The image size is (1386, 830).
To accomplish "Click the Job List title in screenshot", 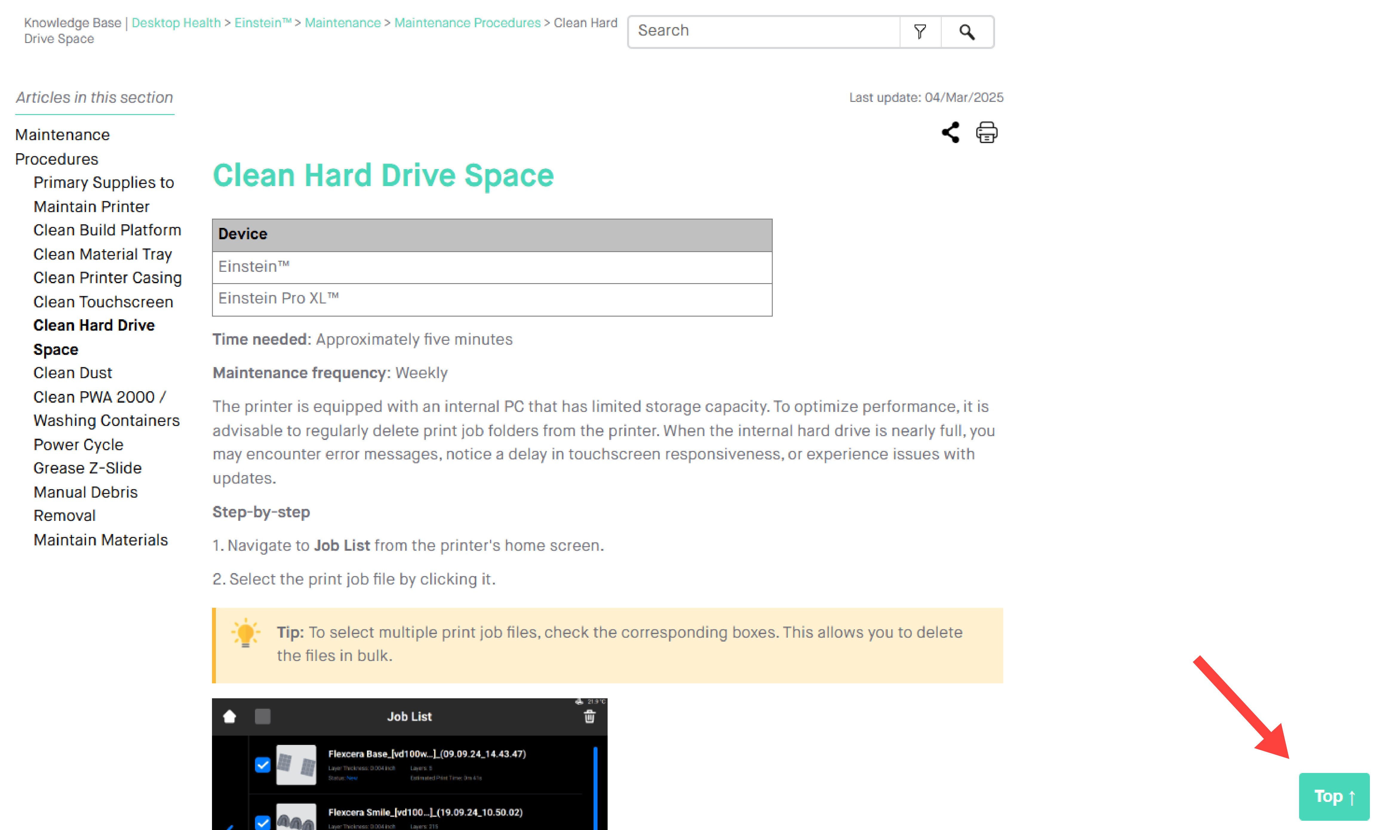I will (x=409, y=717).
